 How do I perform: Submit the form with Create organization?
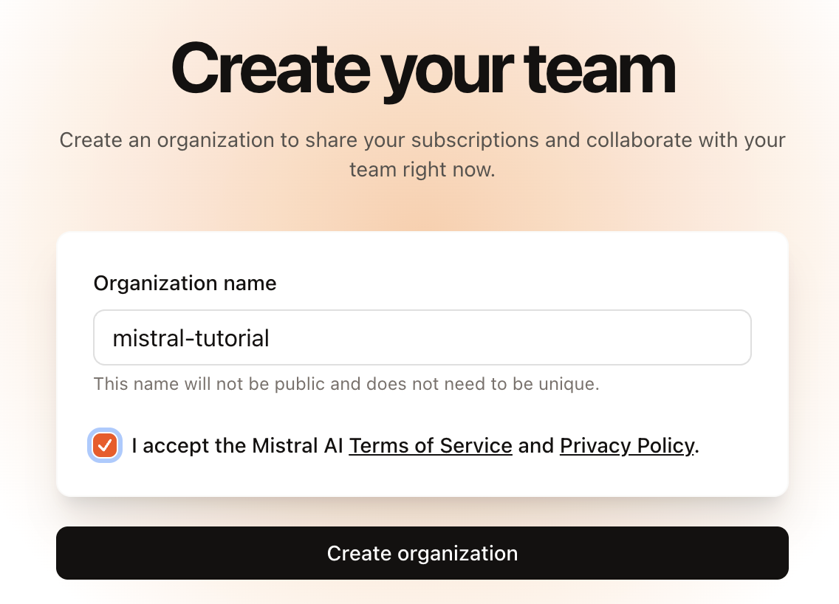tap(422, 553)
